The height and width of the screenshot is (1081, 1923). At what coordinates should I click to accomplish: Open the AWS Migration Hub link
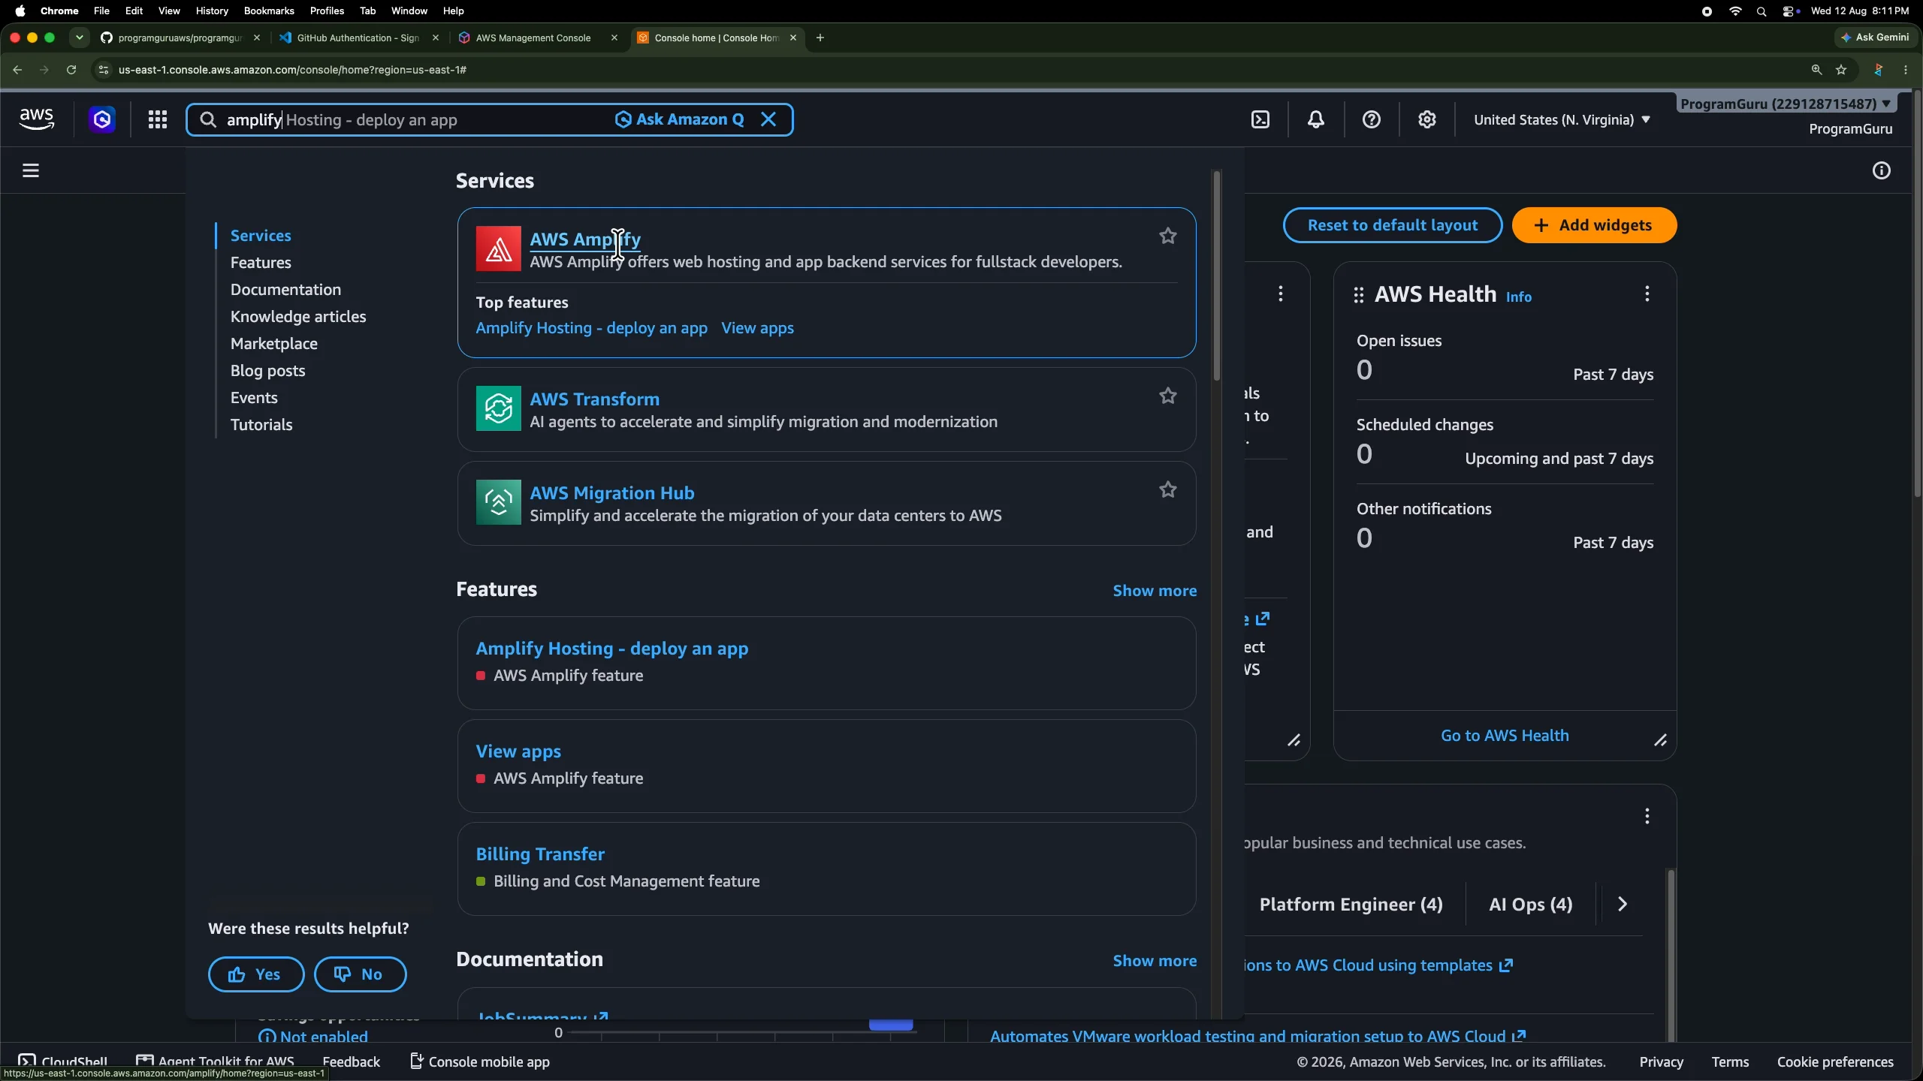tap(612, 492)
